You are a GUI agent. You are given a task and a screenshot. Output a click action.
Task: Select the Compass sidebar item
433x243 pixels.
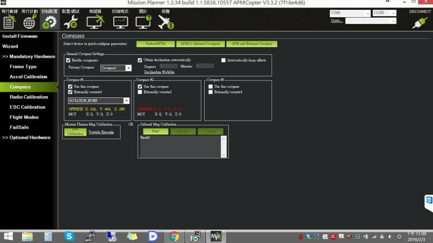(29, 87)
